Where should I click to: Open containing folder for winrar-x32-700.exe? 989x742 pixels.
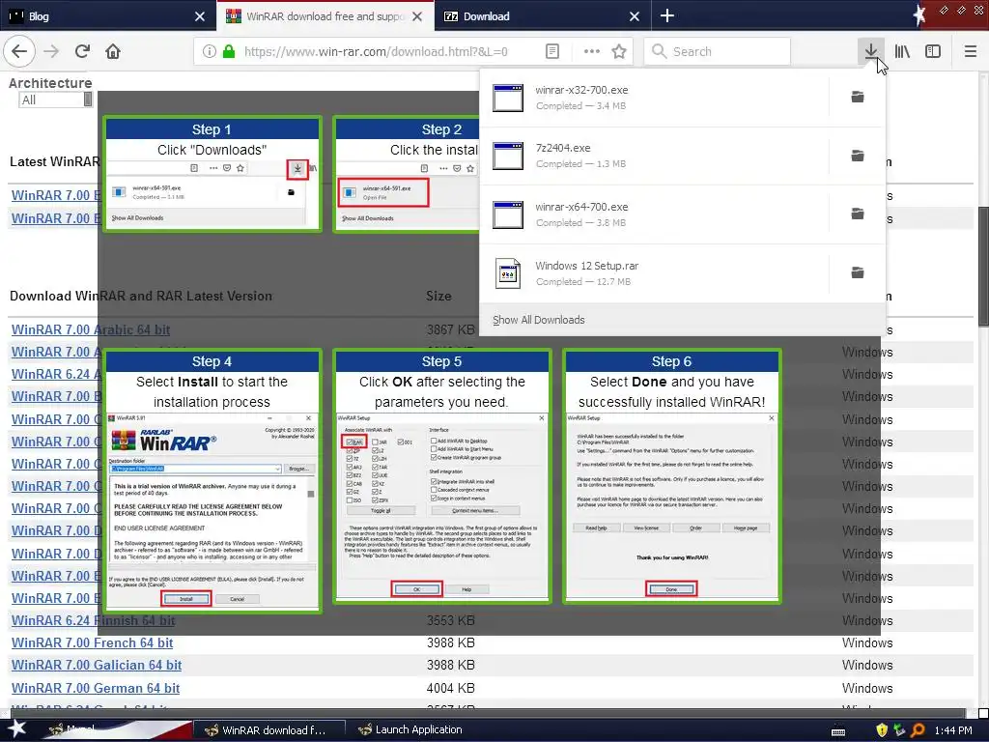pyautogui.click(x=858, y=98)
